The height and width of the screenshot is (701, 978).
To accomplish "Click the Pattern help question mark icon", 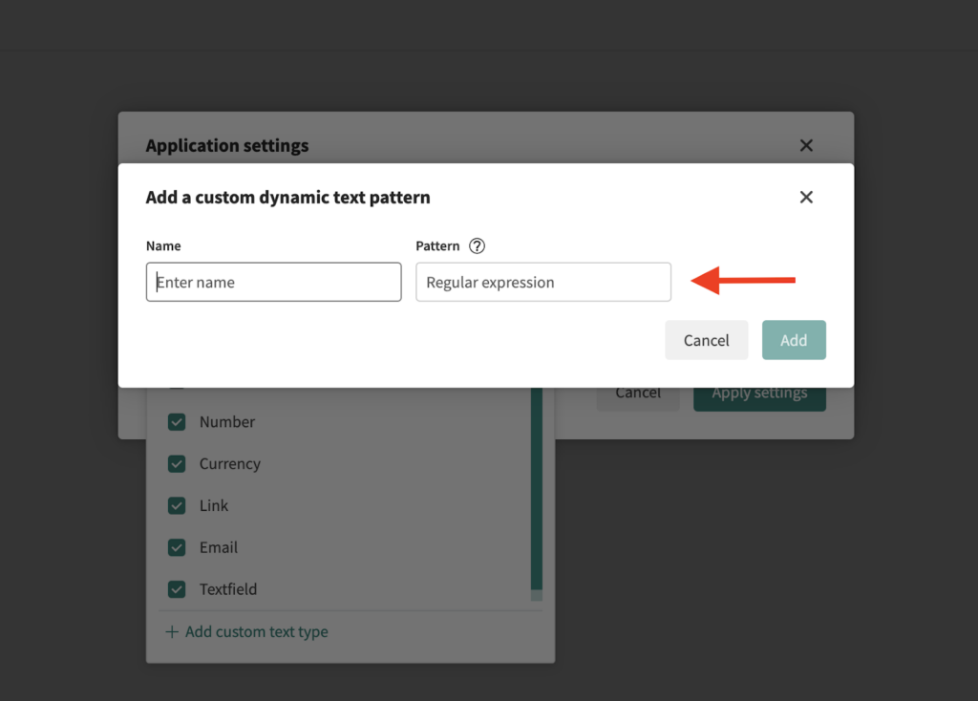I will (478, 246).
